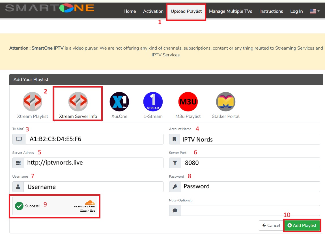Click the SmartOne logo
Image resolution: width=325 pixels, height=234 pixels.
[49, 8]
